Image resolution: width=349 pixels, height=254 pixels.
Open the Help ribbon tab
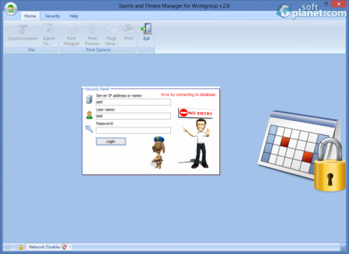pos(74,16)
